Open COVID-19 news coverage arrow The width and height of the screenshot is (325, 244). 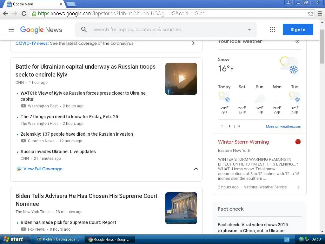click(x=193, y=43)
